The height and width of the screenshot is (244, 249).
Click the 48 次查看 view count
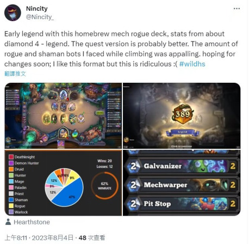pyautogui.click(x=92, y=238)
